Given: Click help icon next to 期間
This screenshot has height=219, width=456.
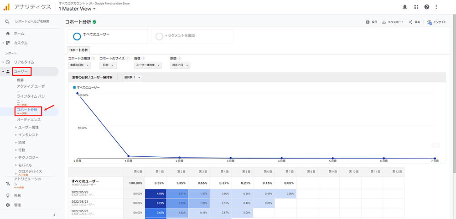Looking at the screenshot, I should coord(179,59).
